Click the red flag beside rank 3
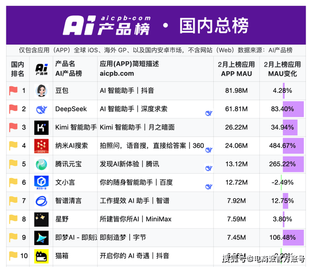Image resolution: width=312 pixels, height=267 pixels. coord(13,127)
